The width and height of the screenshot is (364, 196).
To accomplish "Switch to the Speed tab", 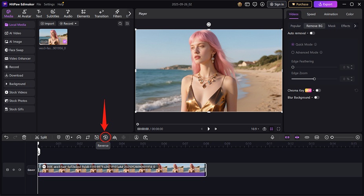I will tap(311, 14).
